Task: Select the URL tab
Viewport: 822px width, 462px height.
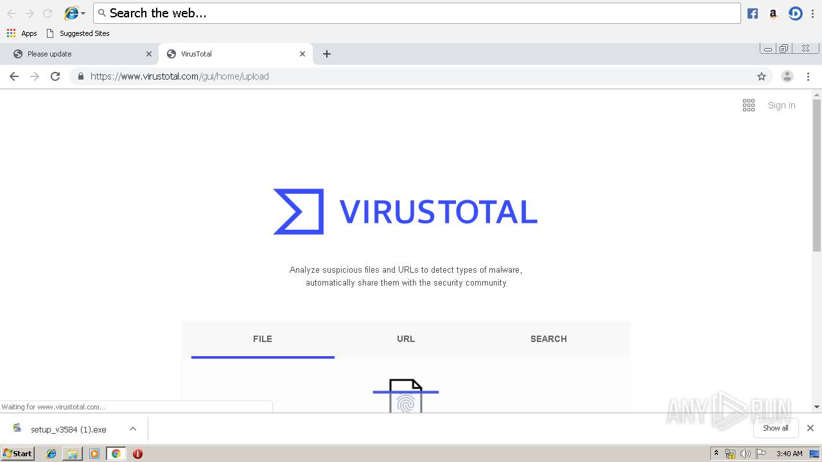Action: pyautogui.click(x=406, y=339)
